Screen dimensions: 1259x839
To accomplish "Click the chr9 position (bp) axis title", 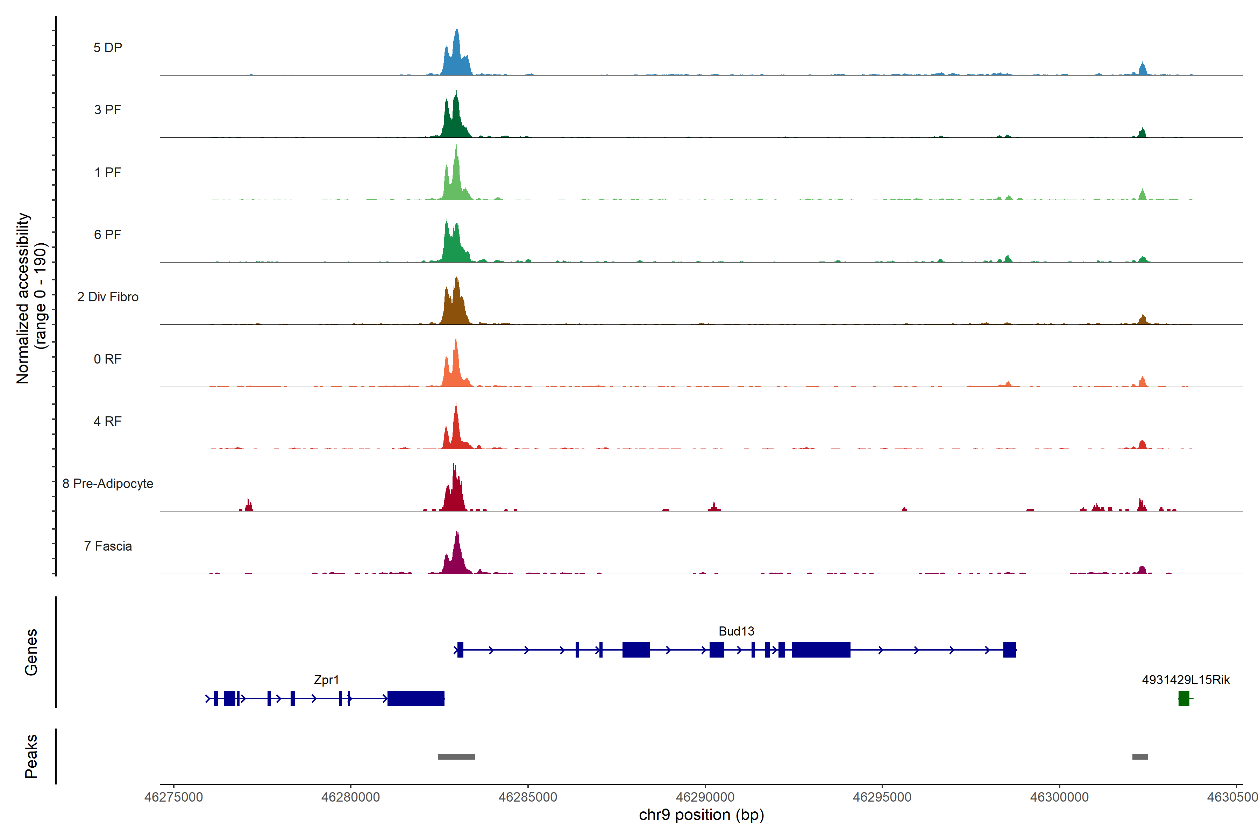I will point(701,815).
